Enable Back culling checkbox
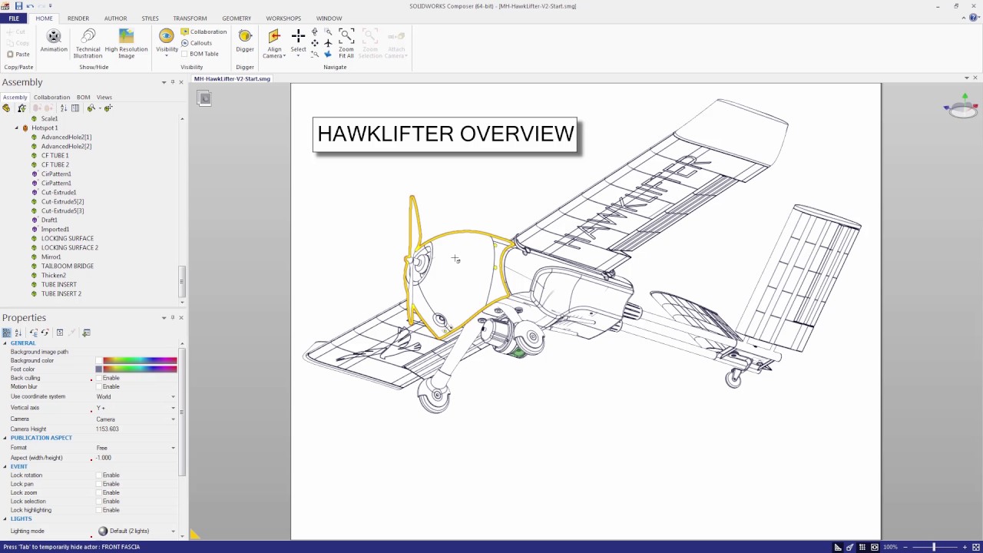This screenshot has height=553, width=983. [x=99, y=378]
